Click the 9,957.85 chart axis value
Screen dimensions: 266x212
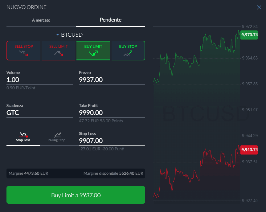pyautogui.click(x=250, y=84)
